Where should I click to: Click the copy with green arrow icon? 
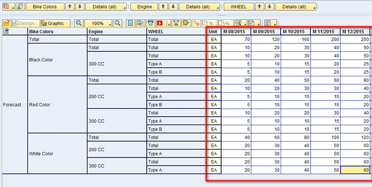tap(140, 23)
